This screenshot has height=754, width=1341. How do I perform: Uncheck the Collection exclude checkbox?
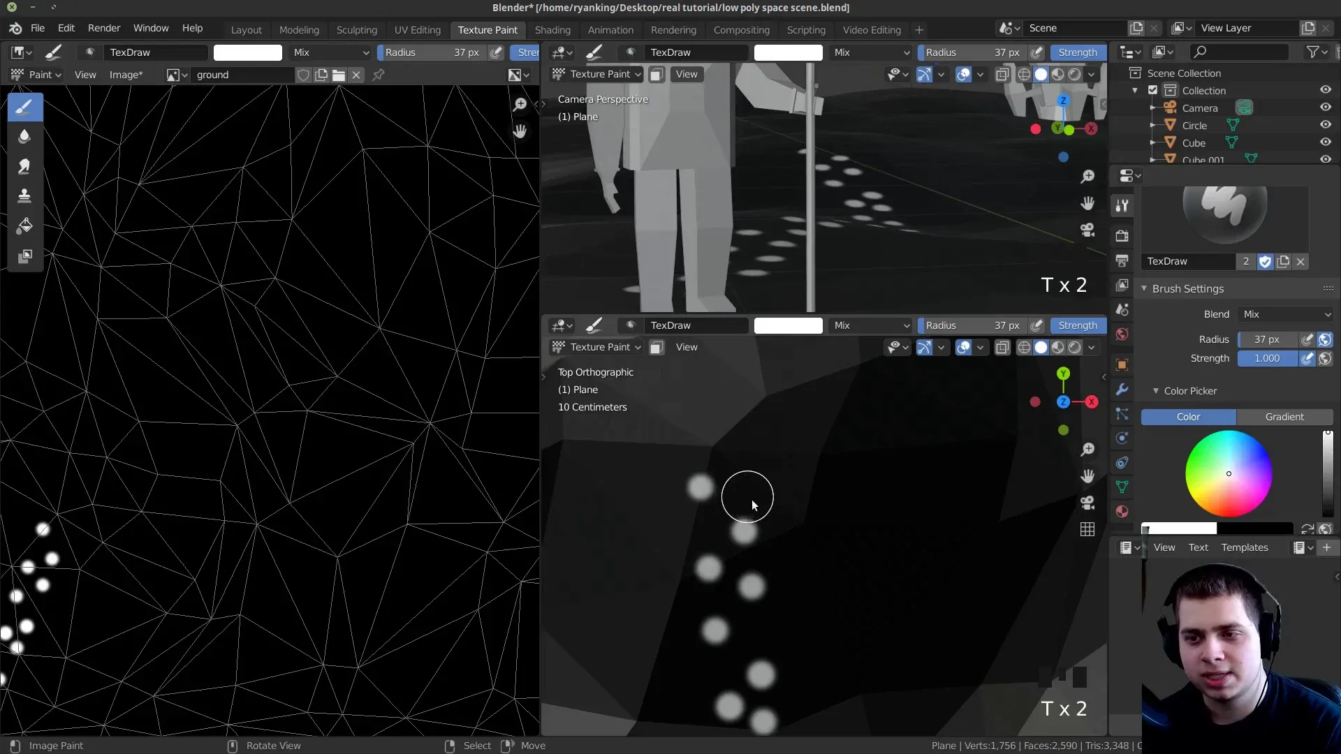1153,91
